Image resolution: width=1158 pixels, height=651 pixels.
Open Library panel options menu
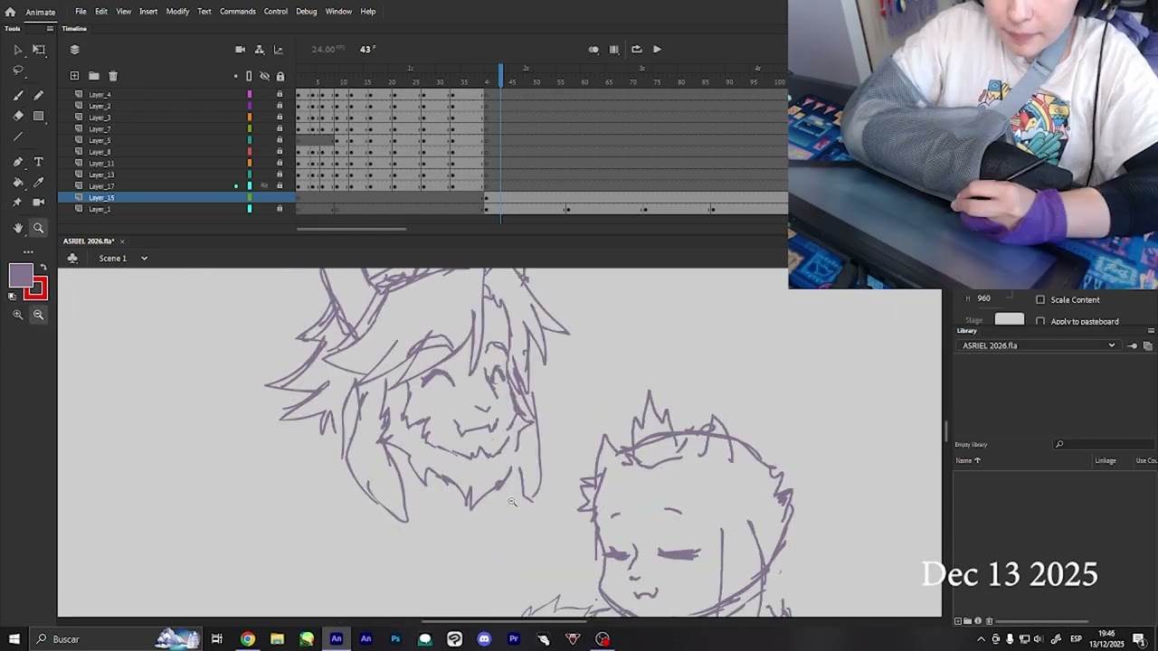coord(1151,330)
